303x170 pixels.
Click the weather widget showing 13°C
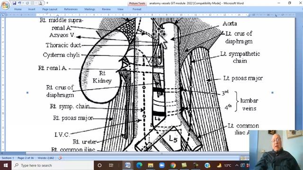[224, 165]
